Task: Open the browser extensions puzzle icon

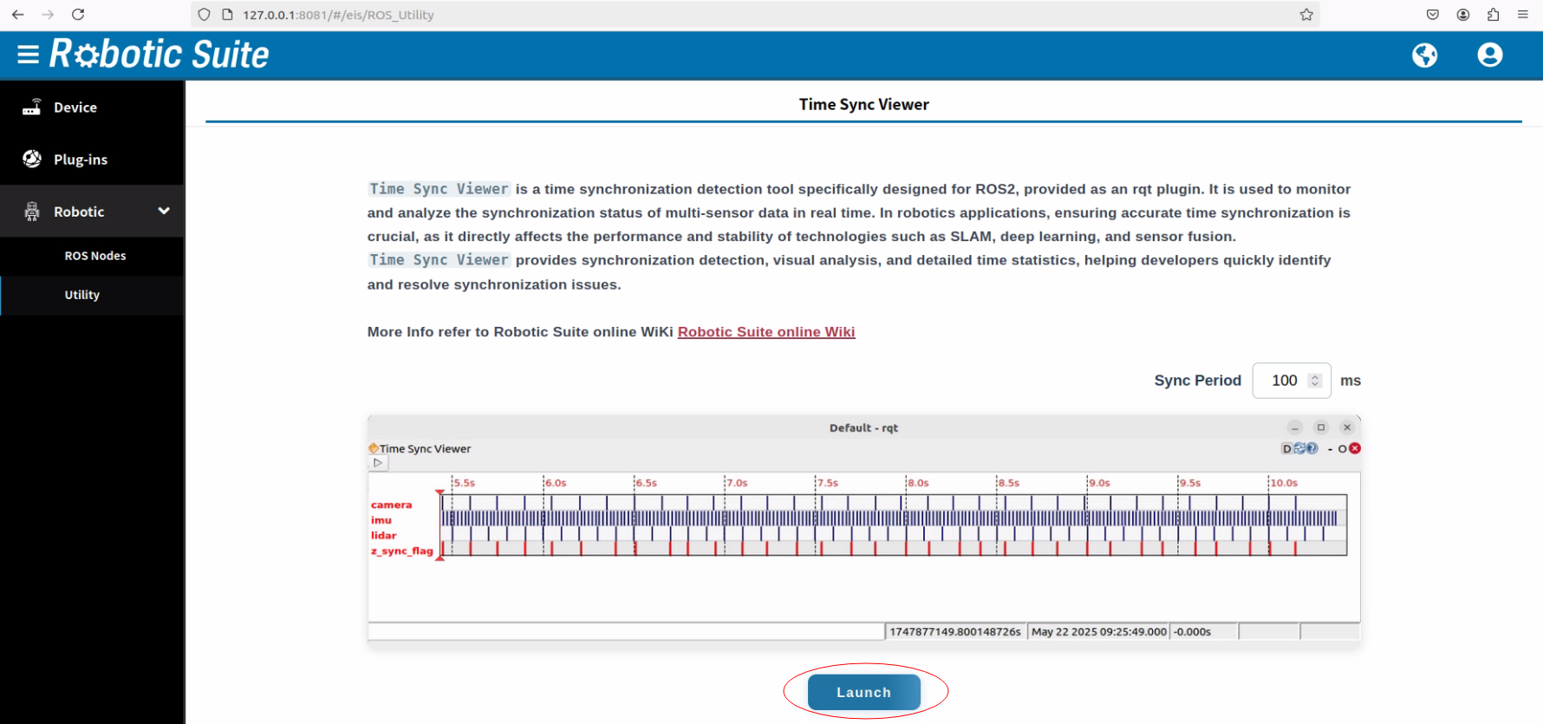Action: [1493, 15]
